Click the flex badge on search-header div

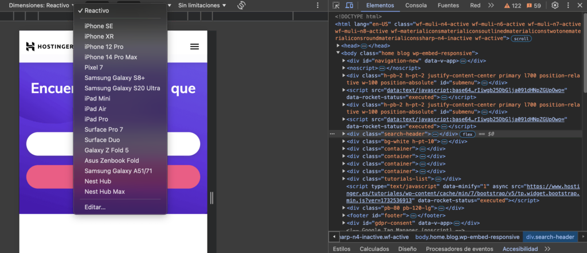[467, 134]
